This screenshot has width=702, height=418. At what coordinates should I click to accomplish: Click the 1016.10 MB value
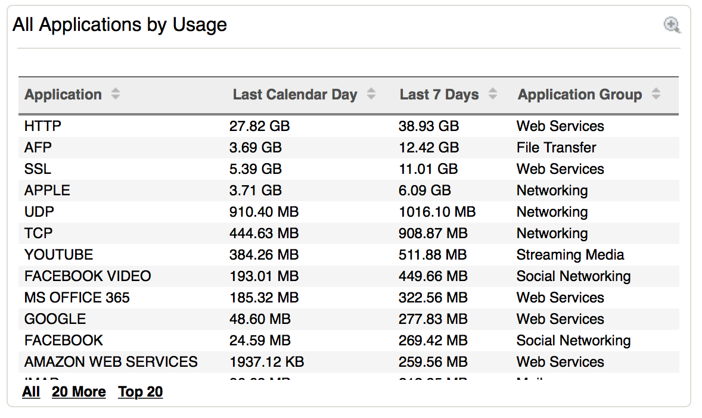pyautogui.click(x=437, y=212)
